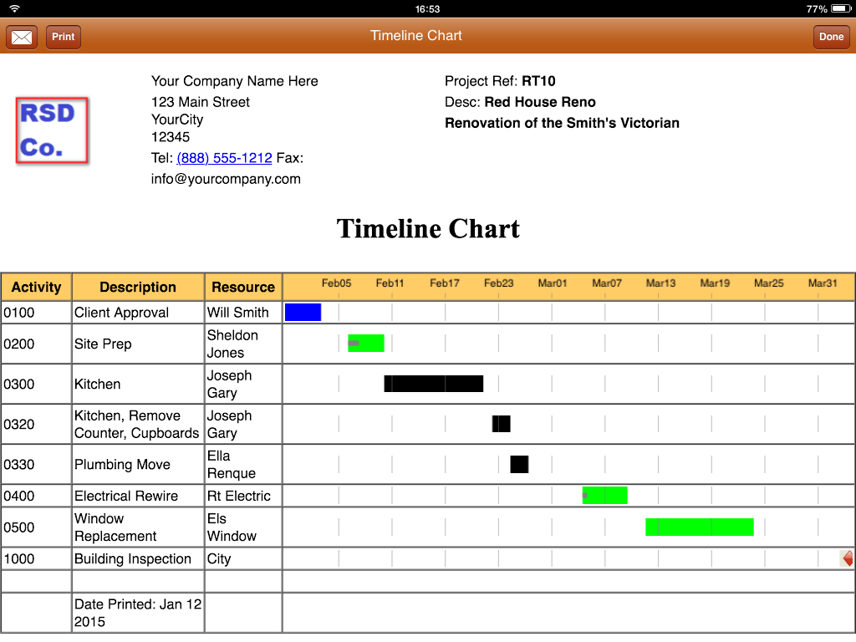Select the Resource column header
Viewport: 856px width, 642px height.
pyautogui.click(x=243, y=287)
